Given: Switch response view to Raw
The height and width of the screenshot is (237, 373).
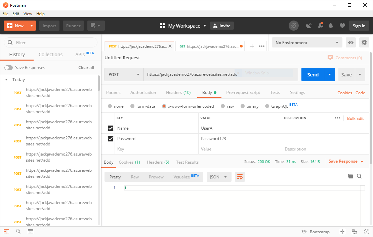Looking at the screenshot, I should (135, 177).
